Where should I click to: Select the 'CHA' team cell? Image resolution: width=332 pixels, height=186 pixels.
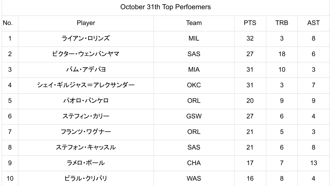(194, 163)
